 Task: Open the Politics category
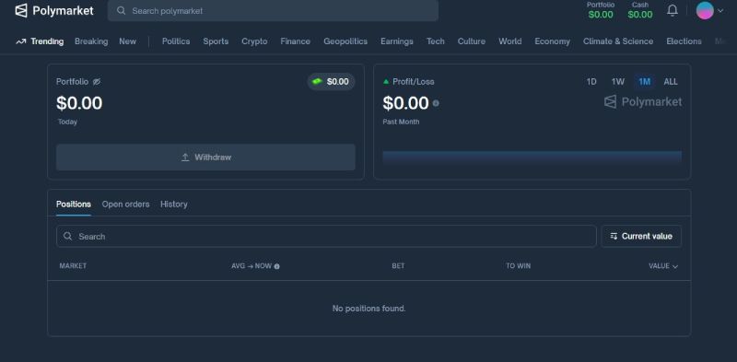(x=176, y=41)
